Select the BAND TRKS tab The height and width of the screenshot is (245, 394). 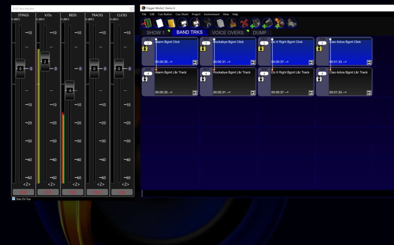tap(189, 32)
